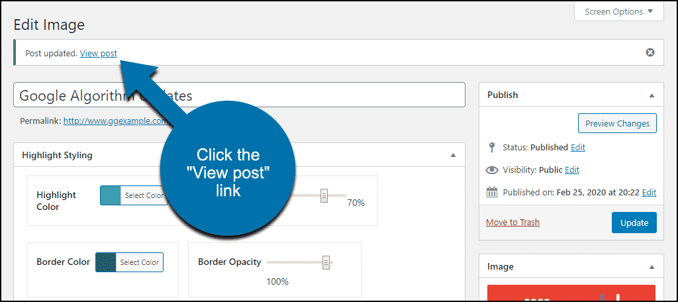This screenshot has width=678, height=302.
Task: Click the Published on calendar icon
Action: point(492,193)
